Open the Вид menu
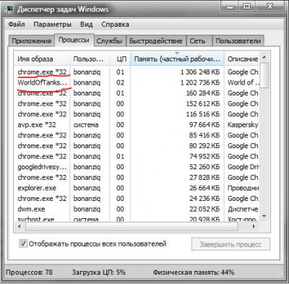Image resolution: width=289 pixels, height=284 pixels. (x=86, y=25)
